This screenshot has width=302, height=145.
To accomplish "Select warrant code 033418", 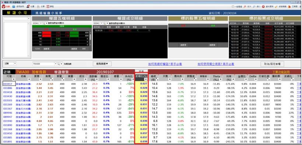I will point(8,92).
